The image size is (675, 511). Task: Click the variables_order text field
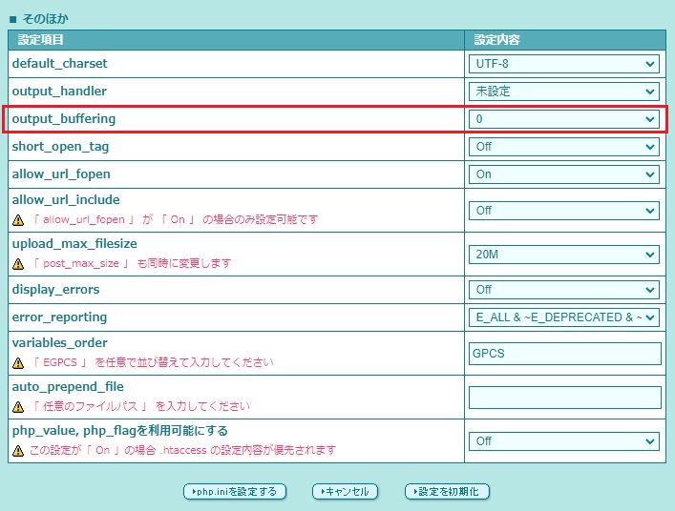[x=564, y=353]
